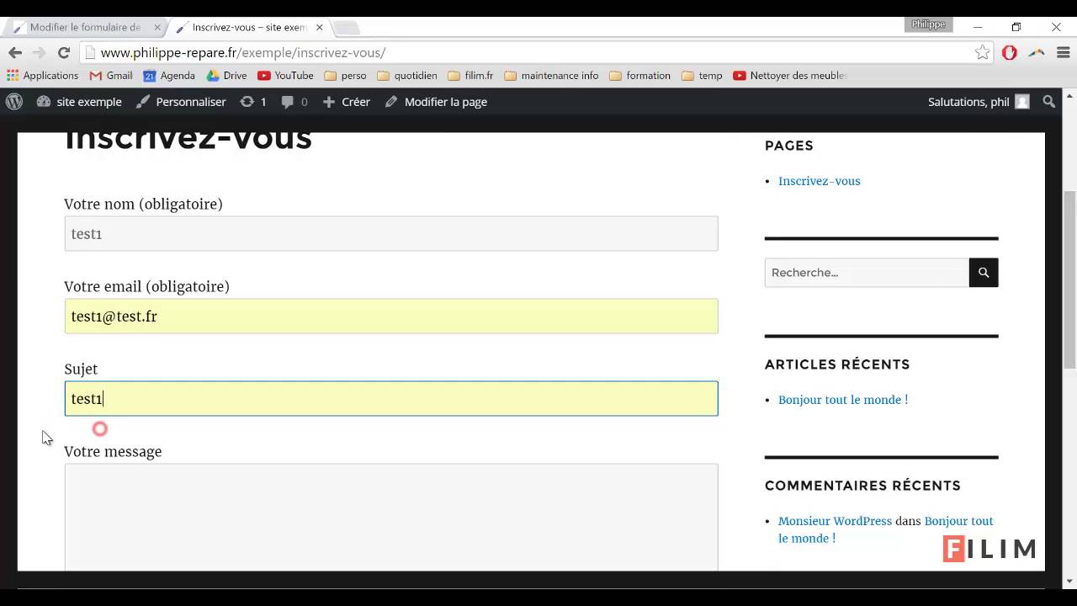This screenshot has height=606, width=1077.
Task: Go back with the browser back arrow
Action: [x=15, y=52]
